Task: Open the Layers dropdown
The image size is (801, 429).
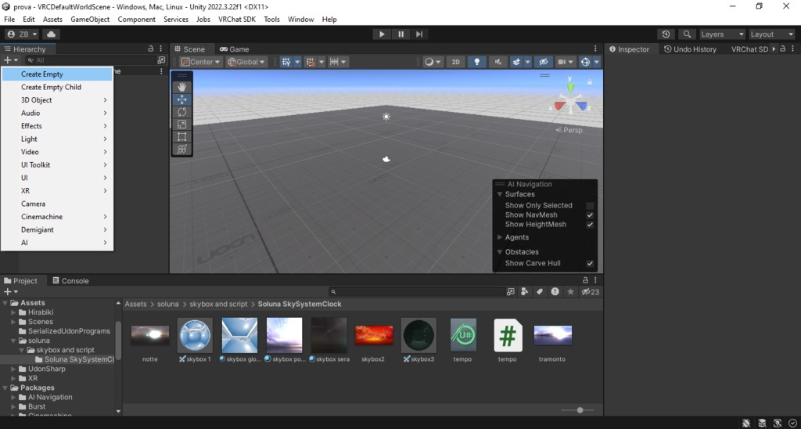Action: click(722, 34)
